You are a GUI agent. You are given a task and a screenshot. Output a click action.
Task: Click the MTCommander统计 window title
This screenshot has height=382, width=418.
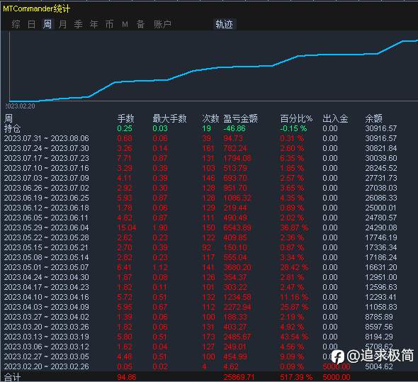click(36, 9)
